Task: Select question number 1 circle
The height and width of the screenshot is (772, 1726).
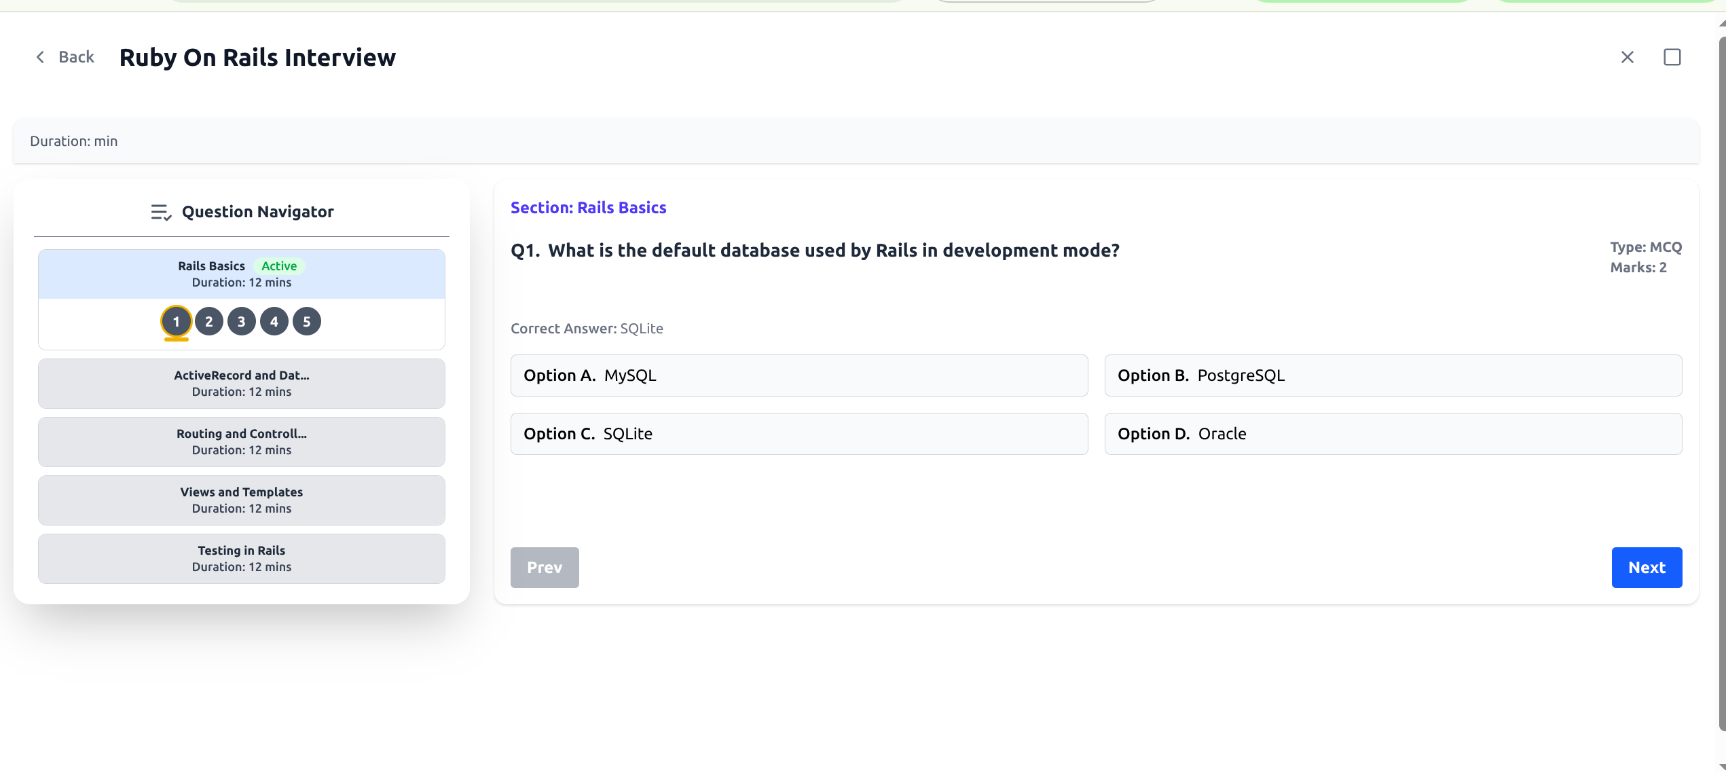Action: [176, 321]
